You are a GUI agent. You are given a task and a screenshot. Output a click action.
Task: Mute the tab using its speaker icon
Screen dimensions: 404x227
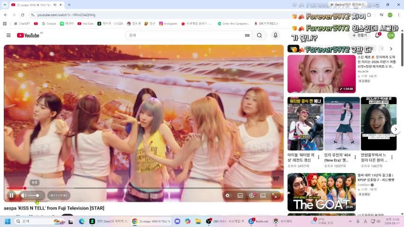55,5
